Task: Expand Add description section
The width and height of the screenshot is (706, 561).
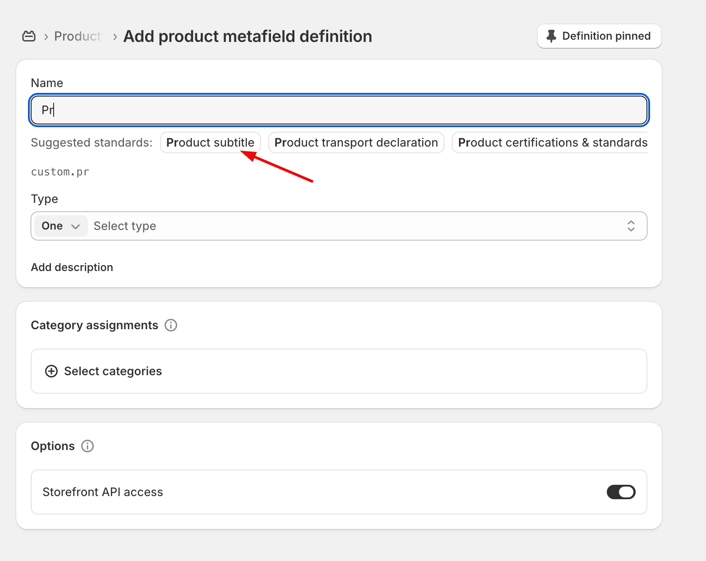Action: tap(72, 267)
